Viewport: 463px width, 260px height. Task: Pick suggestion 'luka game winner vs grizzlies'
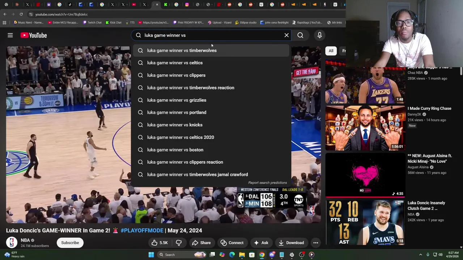point(212,100)
